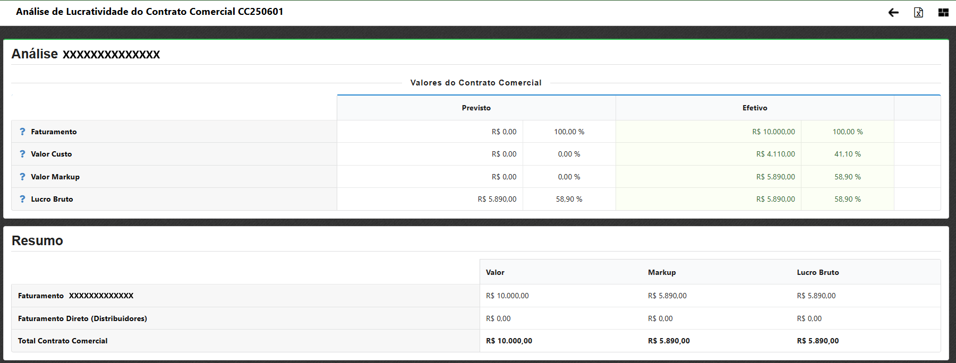Select Previsto Faturamento value R$ 0,00
956x363 pixels.
[x=504, y=132]
